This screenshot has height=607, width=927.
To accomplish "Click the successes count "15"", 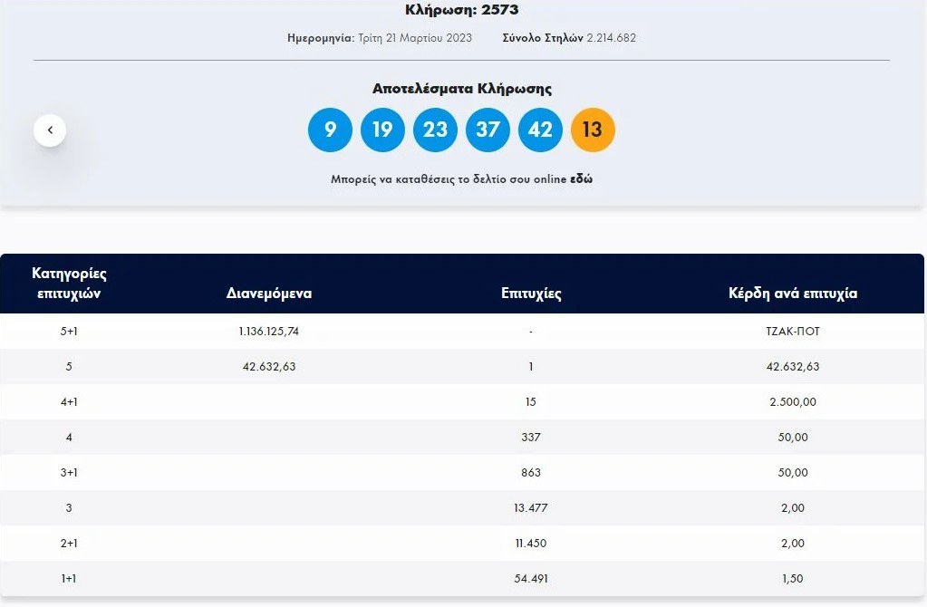I will 531,402.
